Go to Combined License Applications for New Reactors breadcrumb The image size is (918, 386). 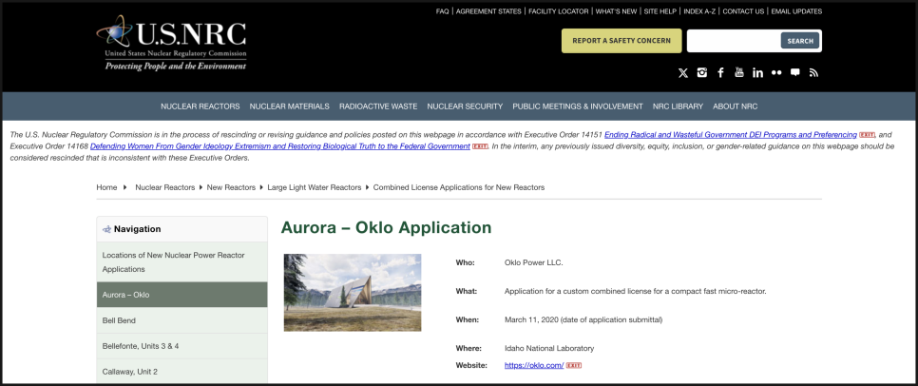[459, 187]
